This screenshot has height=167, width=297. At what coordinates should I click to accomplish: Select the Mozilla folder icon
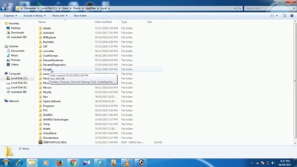pos(40,92)
